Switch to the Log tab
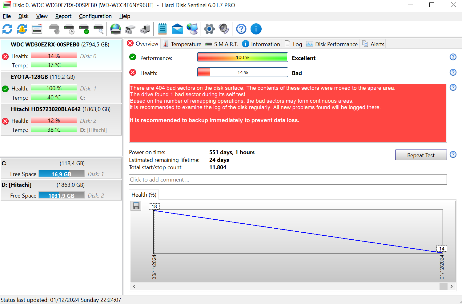 point(293,44)
